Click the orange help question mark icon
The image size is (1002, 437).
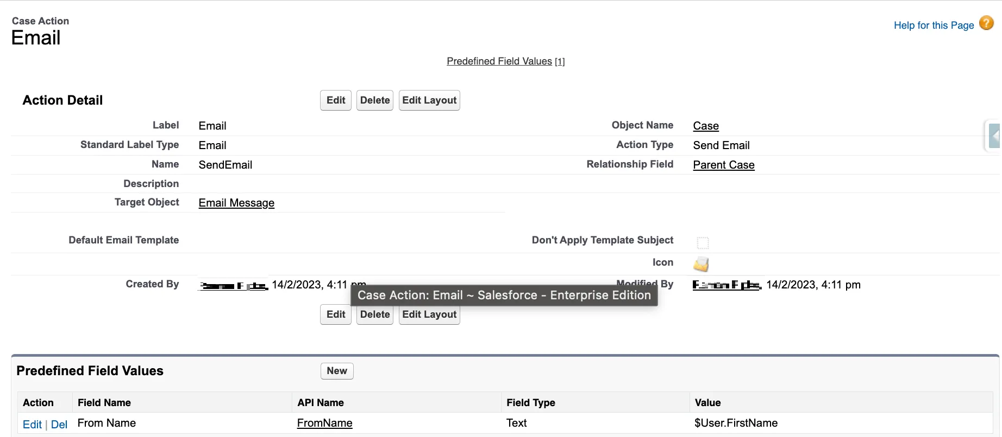986,23
